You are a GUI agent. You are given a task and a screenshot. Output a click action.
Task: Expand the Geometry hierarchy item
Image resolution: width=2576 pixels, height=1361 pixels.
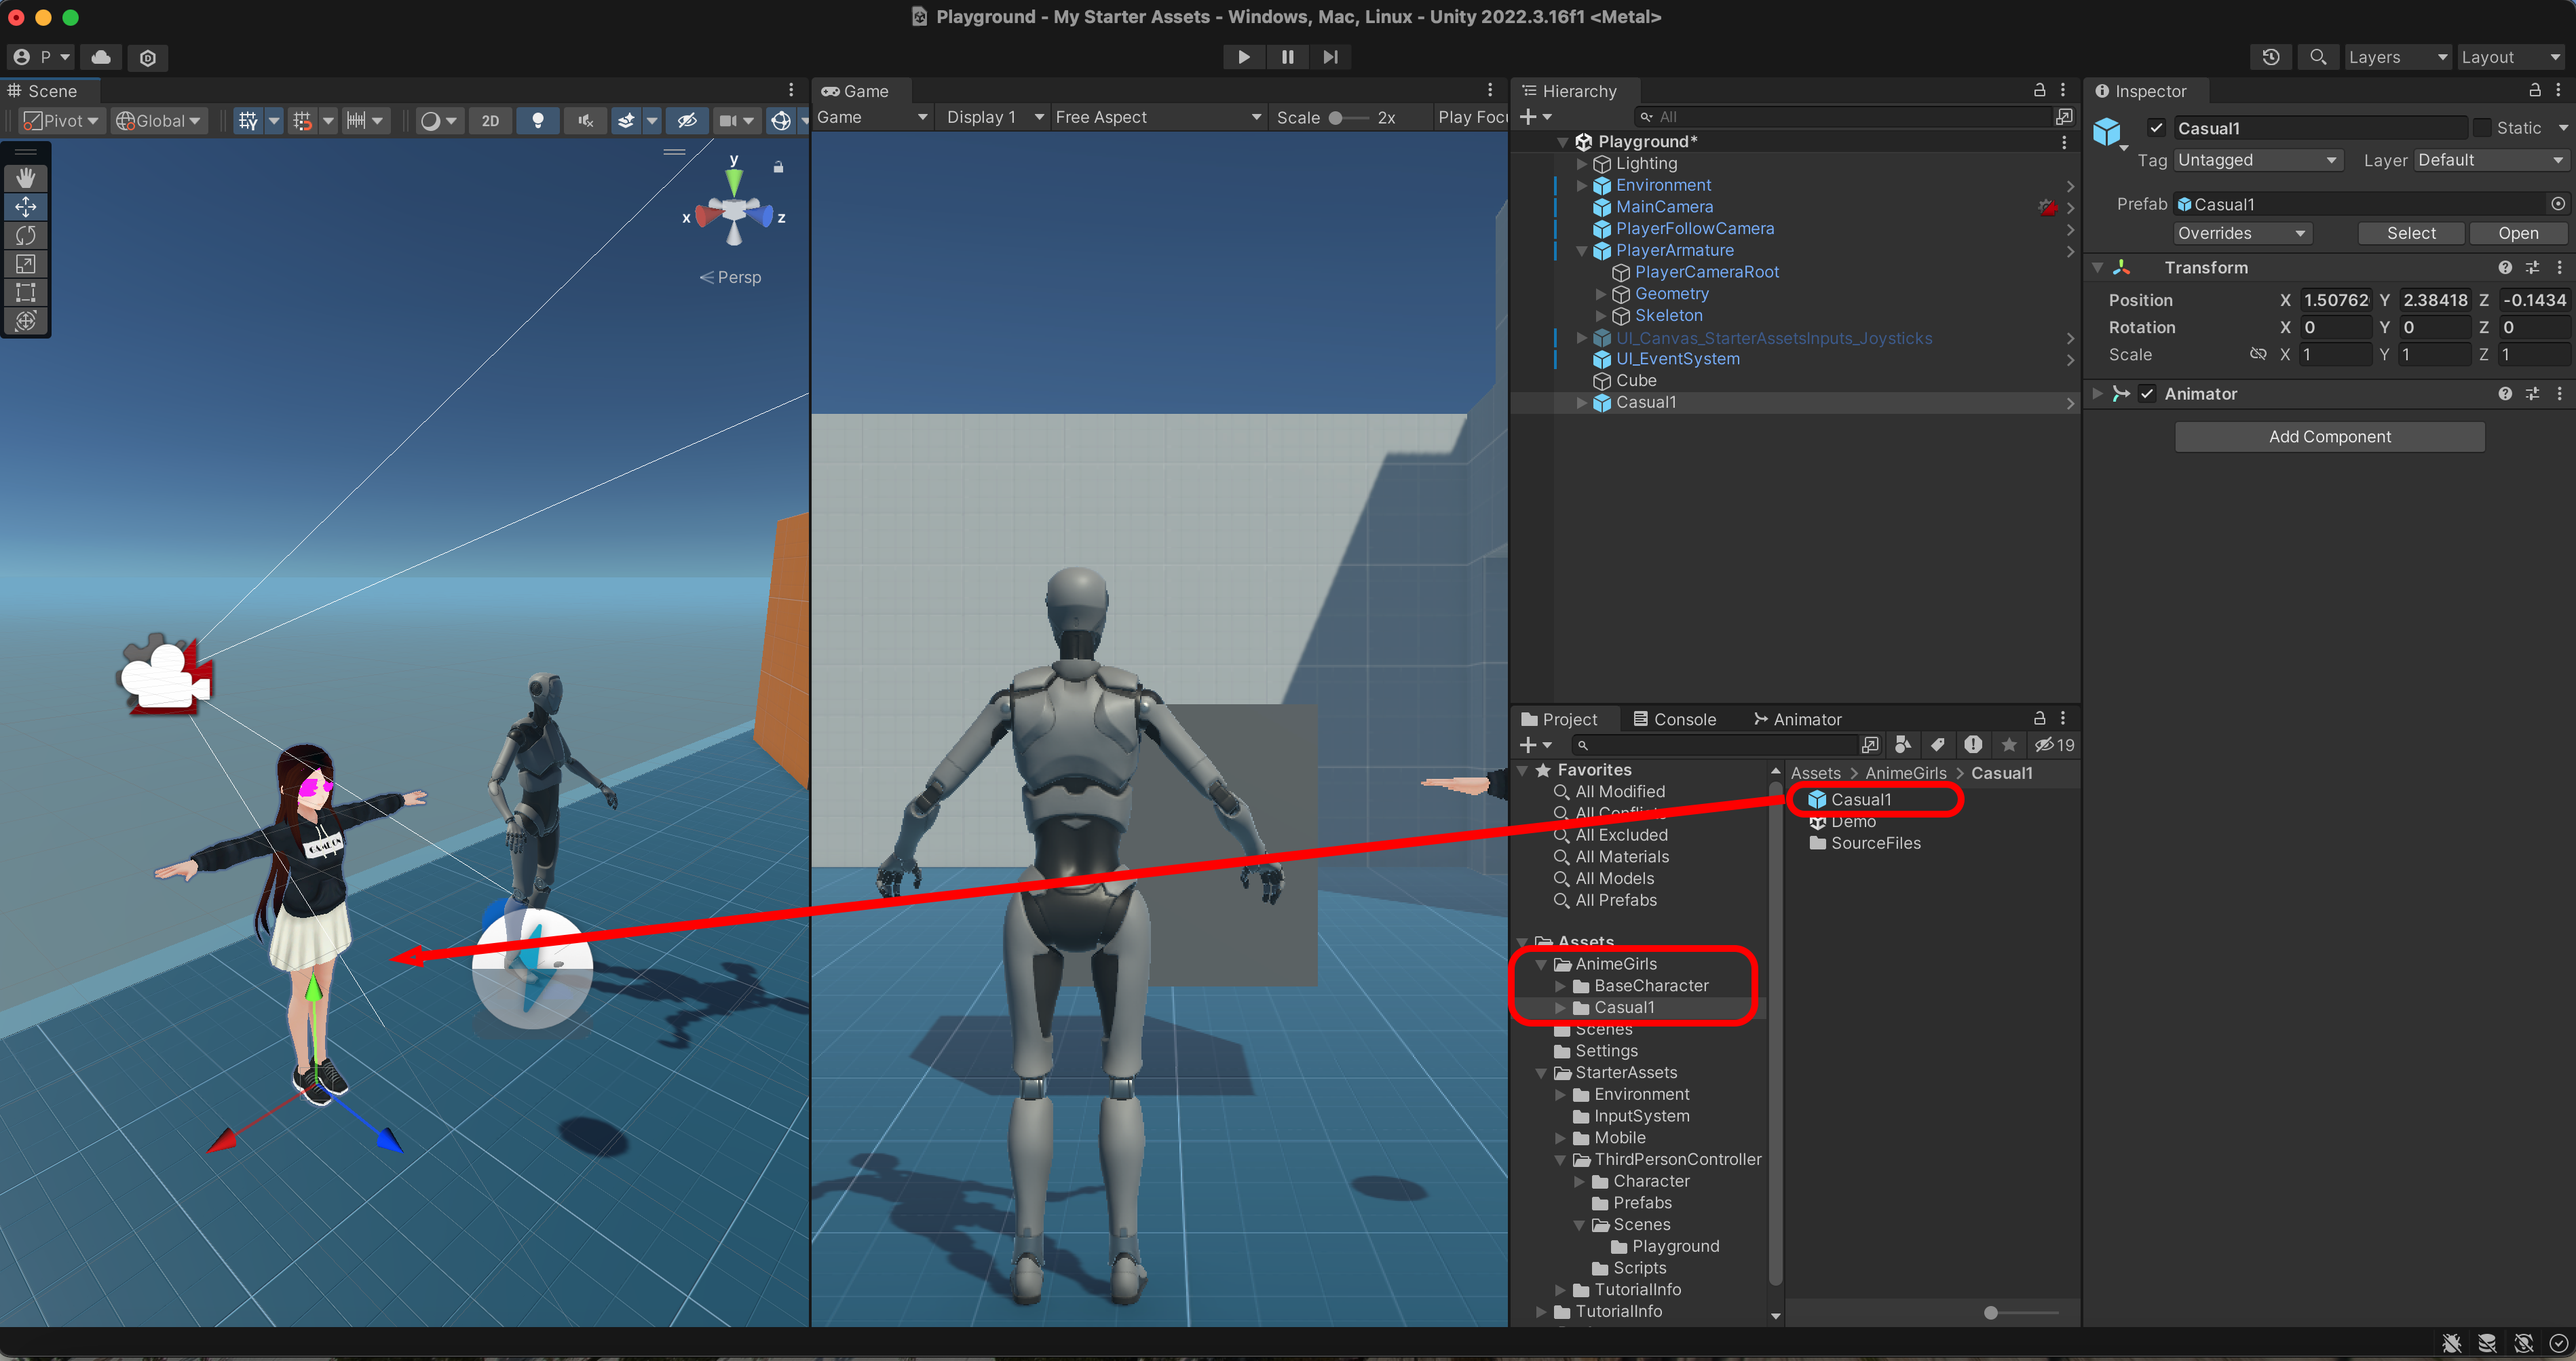[1601, 294]
